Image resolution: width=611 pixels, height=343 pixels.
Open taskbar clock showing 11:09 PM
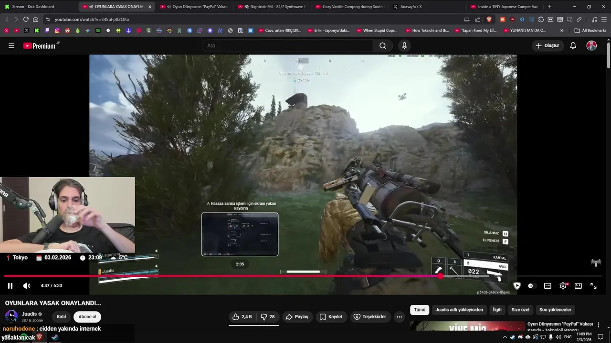coord(584,337)
